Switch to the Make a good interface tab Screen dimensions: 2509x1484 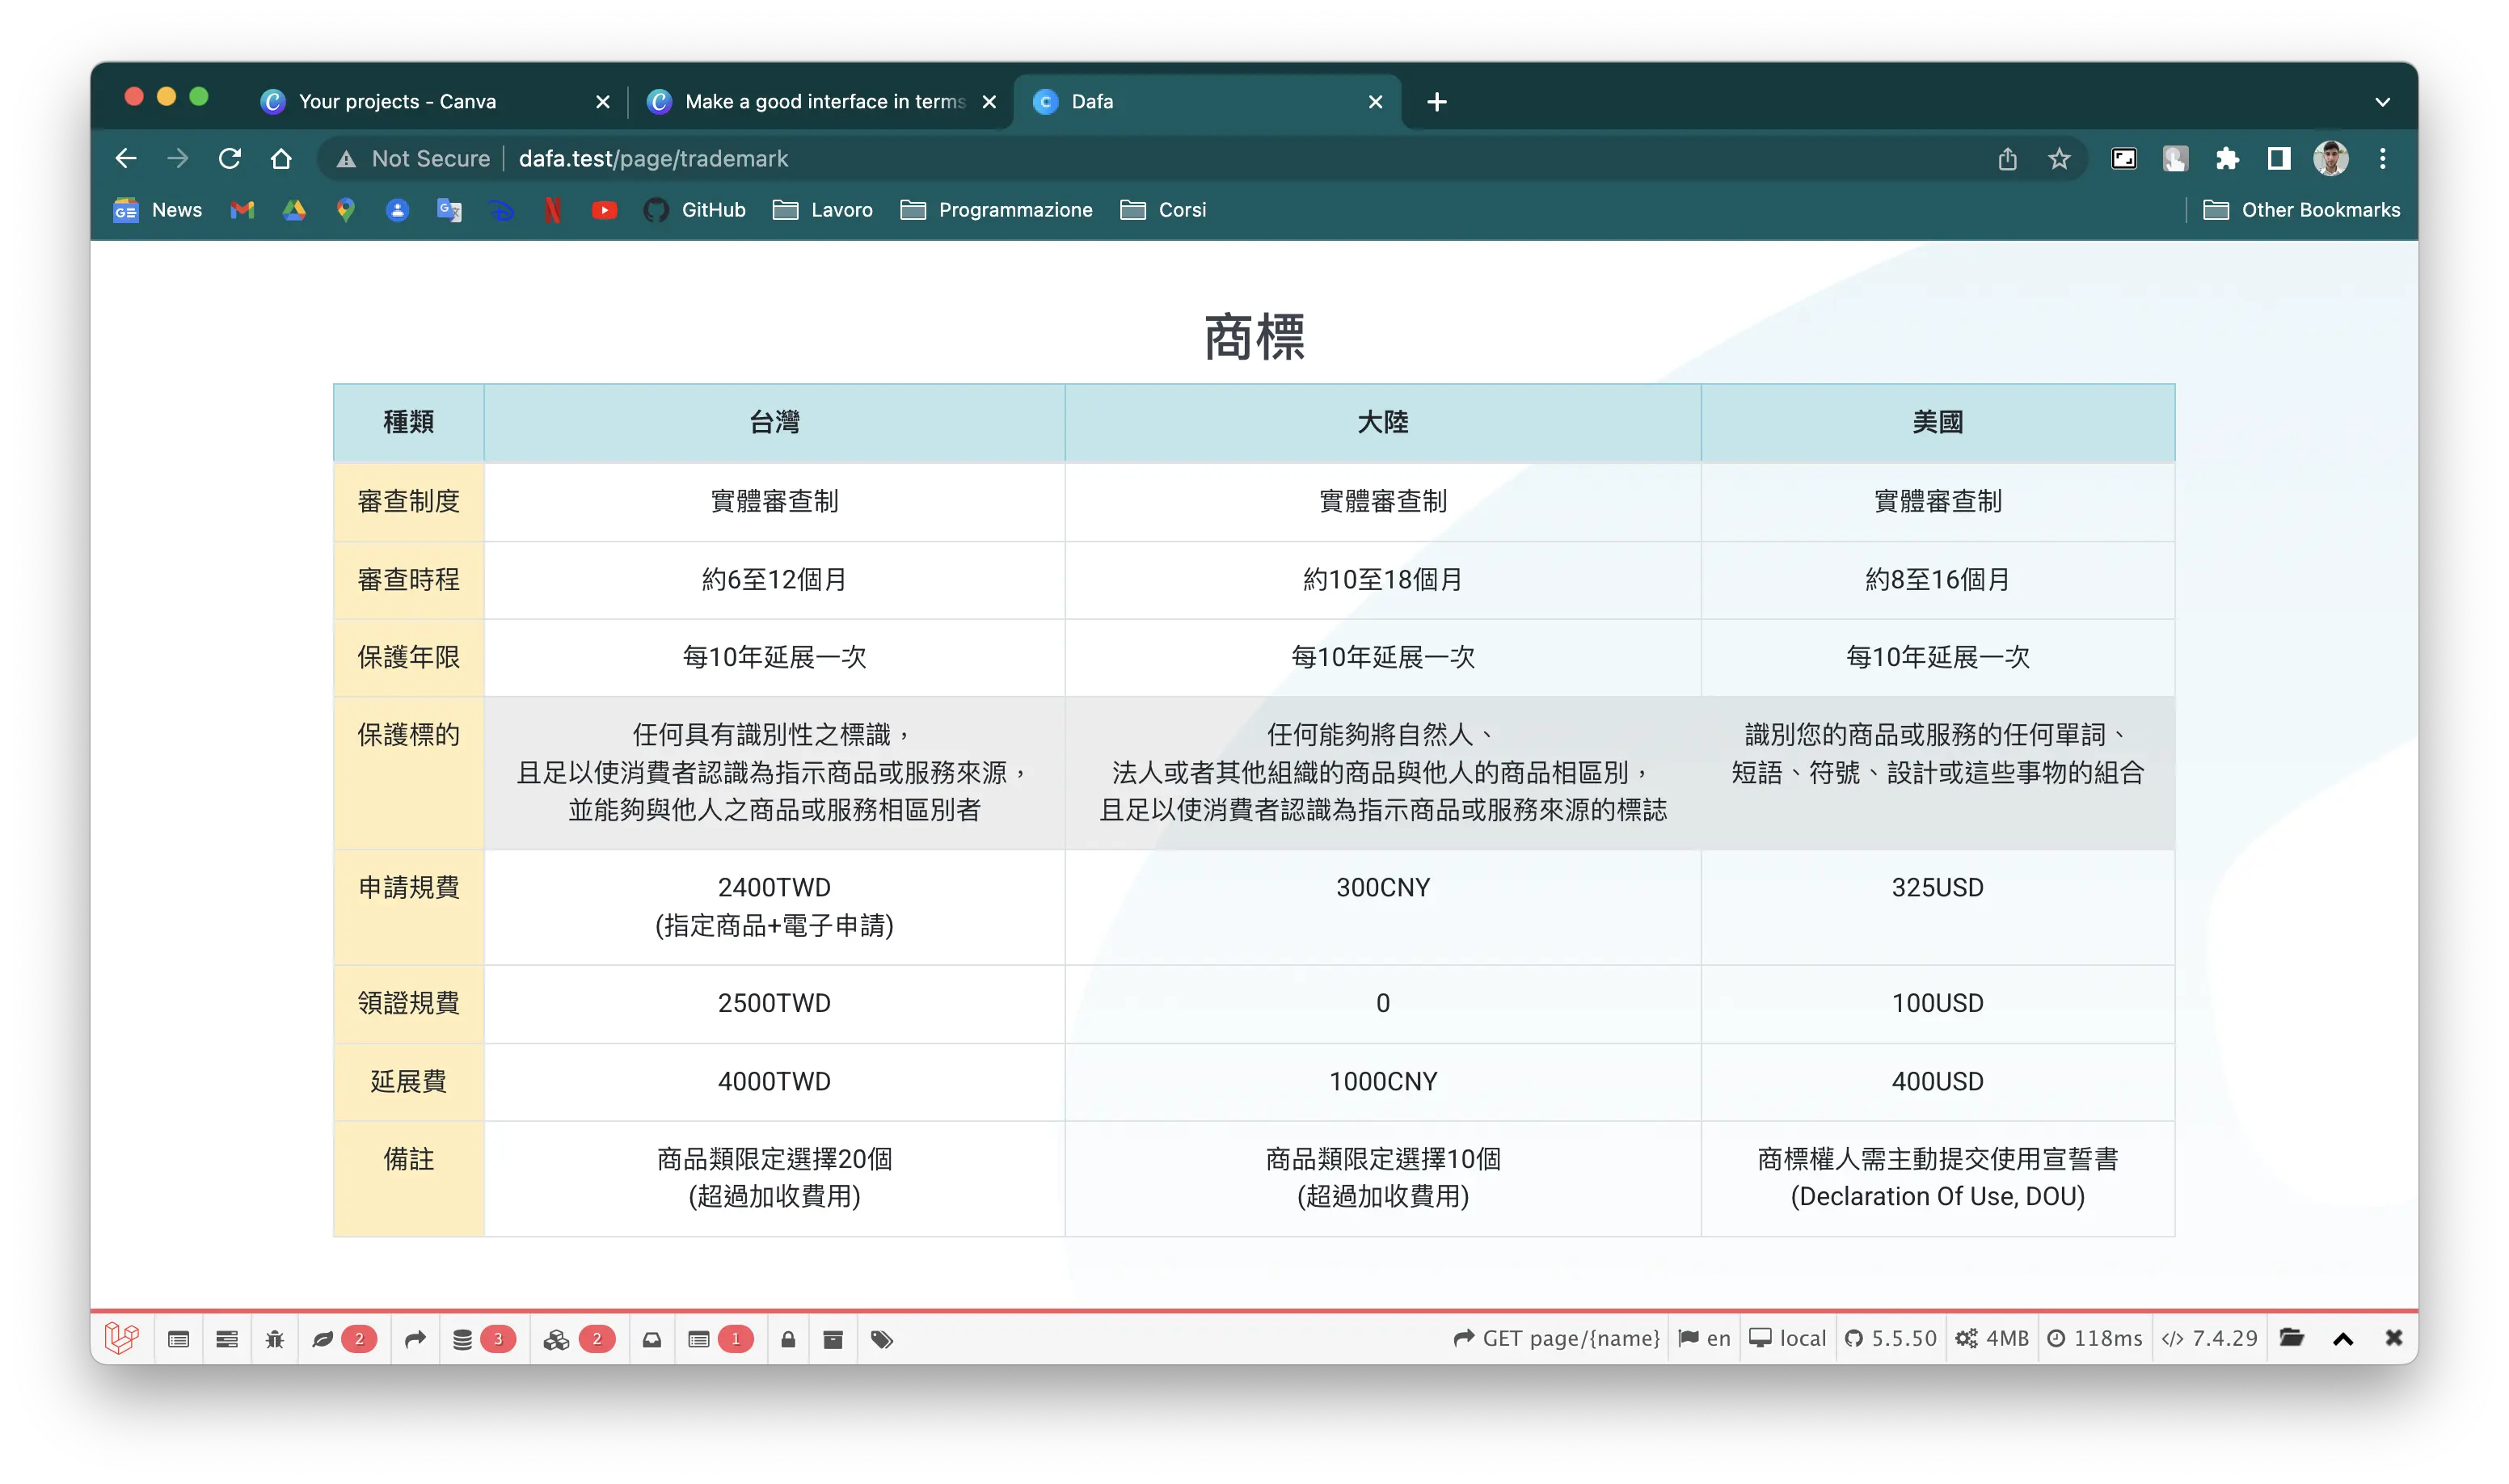[824, 102]
